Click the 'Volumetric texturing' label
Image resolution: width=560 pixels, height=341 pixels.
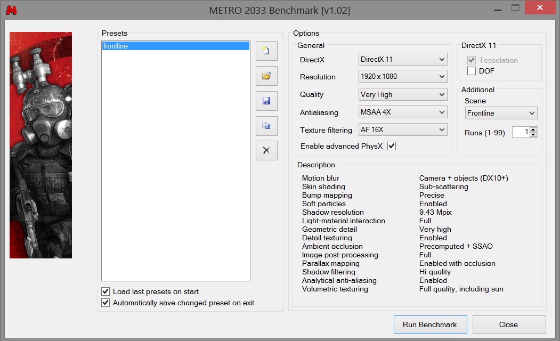[x=335, y=289]
